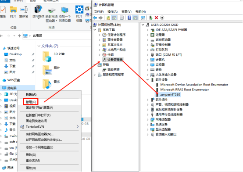
Task: Click the Explorer up-arrow navigation button
Action: [x=19, y=36]
